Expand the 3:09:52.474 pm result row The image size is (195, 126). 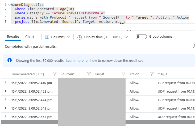coord(6,100)
